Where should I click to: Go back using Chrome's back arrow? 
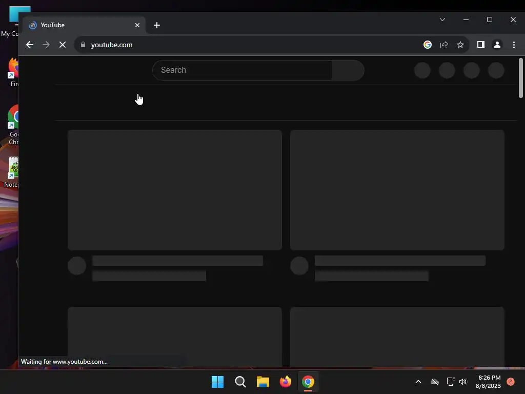coord(29,45)
